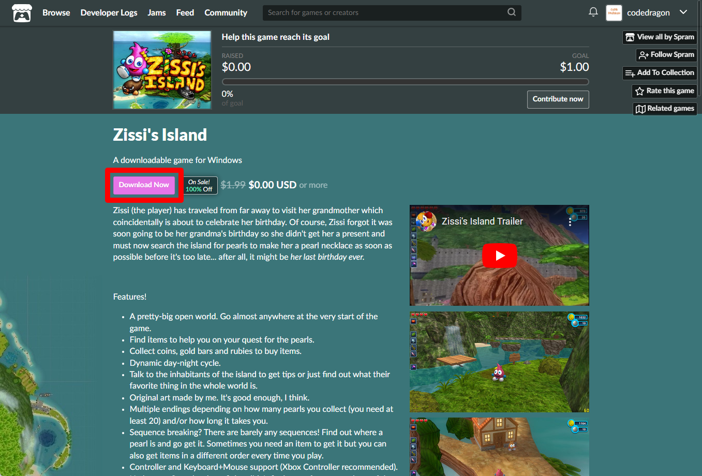Rate this game

pos(664,91)
